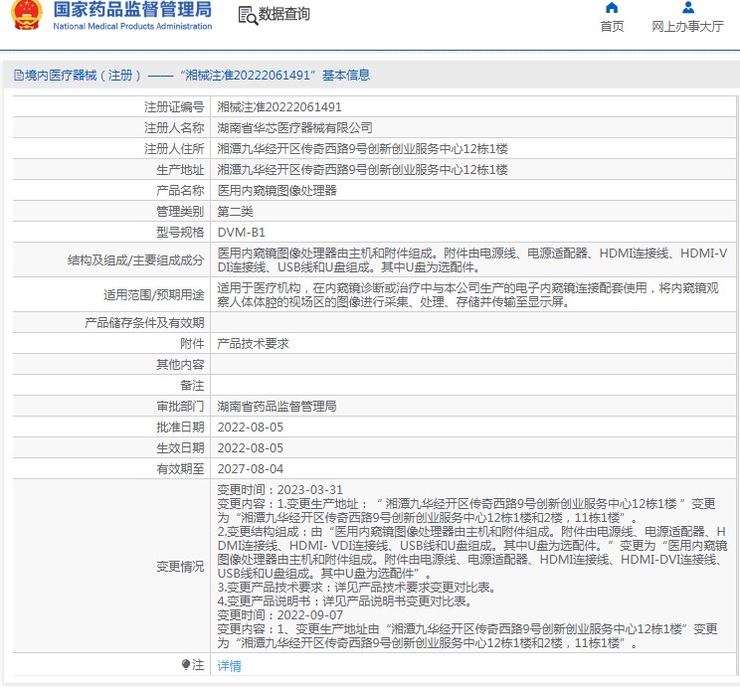Click the 国家药品监督管理局 title

click(132, 9)
